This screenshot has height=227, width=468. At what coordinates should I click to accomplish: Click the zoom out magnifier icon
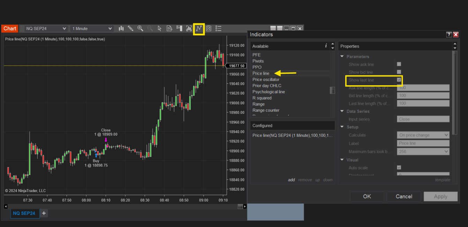click(x=150, y=29)
